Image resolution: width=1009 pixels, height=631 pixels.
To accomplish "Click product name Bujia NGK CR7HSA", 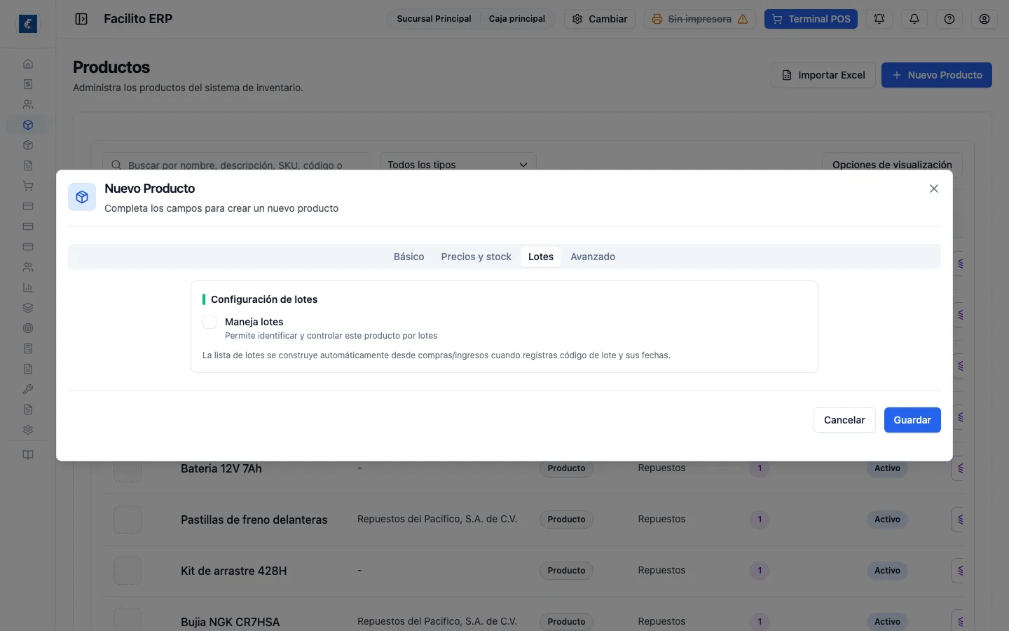I will coord(230,622).
